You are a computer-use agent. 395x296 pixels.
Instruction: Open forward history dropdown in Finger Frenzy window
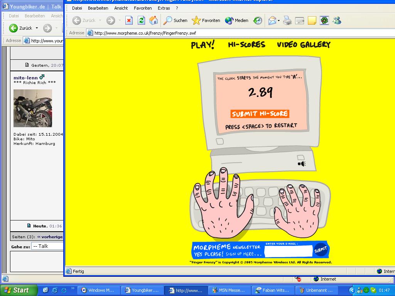pyautogui.click(x=120, y=20)
